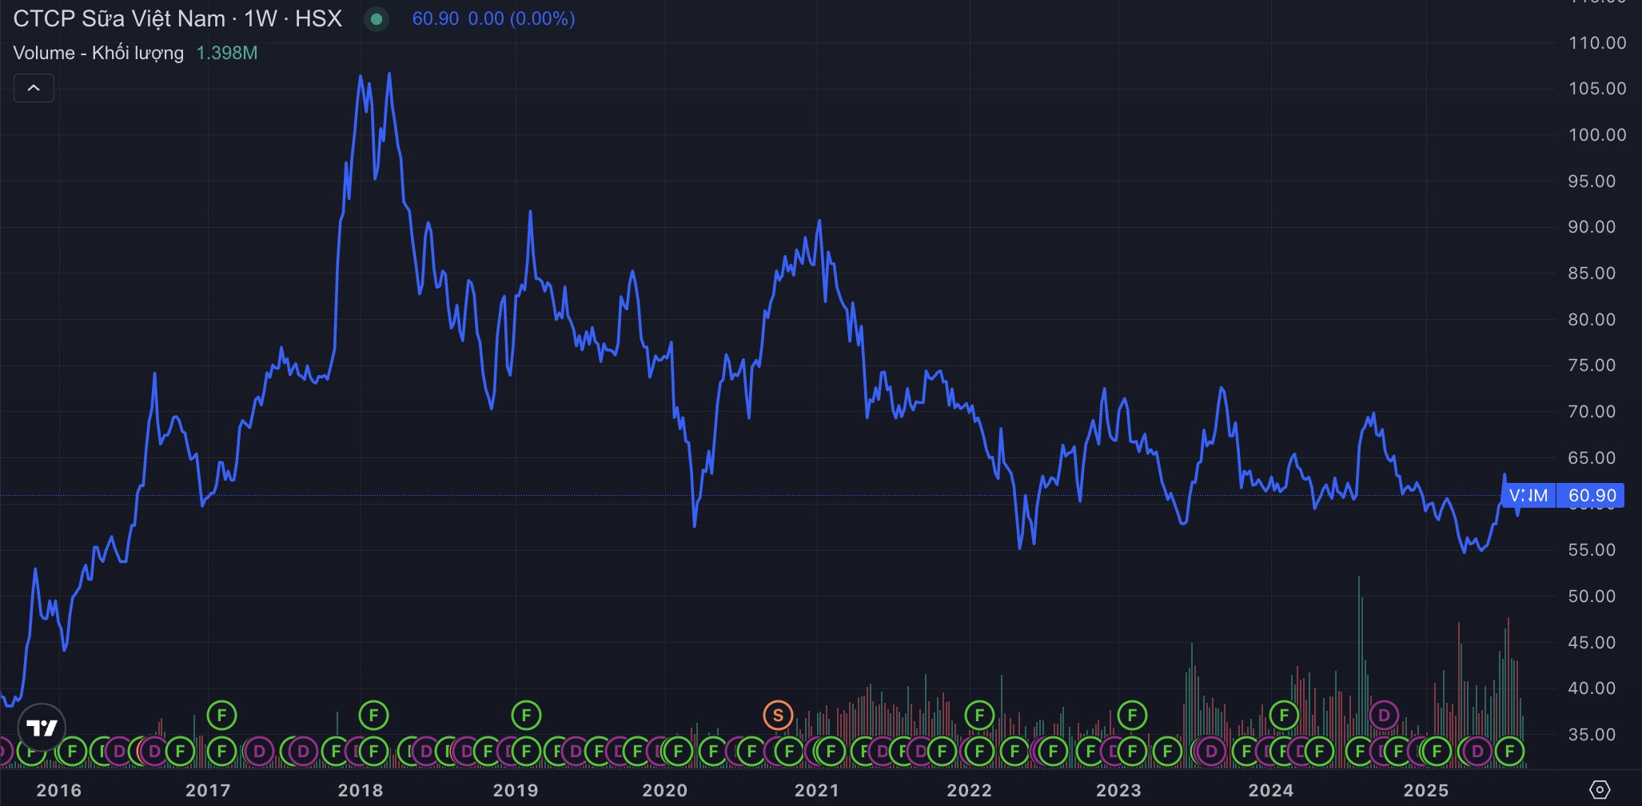
Task: Click the 1.398M volume value
Action: point(227,54)
